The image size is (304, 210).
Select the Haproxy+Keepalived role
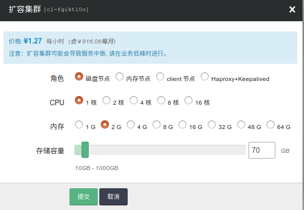click(x=205, y=76)
